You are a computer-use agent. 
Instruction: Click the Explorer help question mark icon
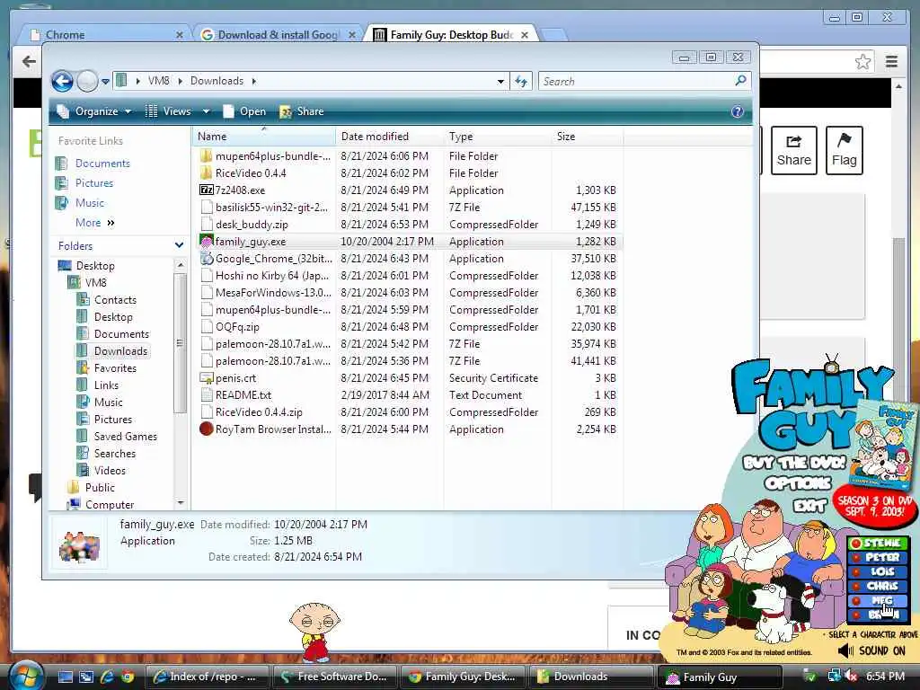pyautogui.click(x=738, y=111)
